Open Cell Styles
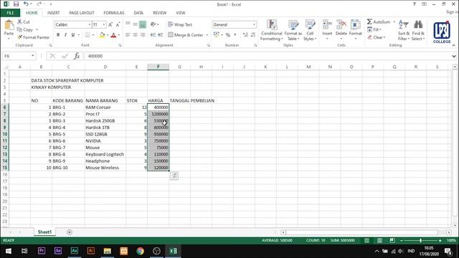 pos(310,30)
